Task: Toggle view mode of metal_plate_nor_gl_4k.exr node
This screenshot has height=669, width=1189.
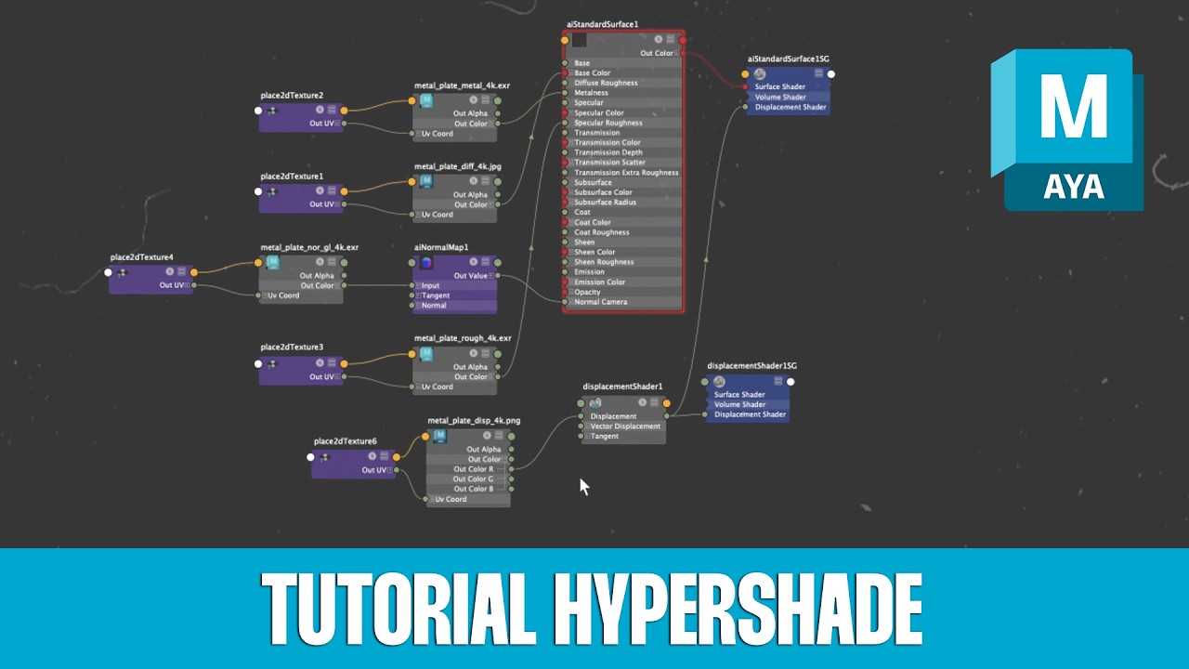Action: (331, 262)
